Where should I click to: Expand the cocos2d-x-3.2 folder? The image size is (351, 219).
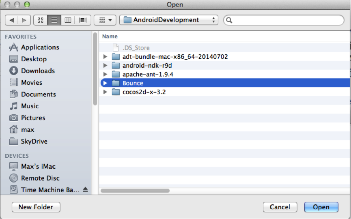coord(105,92)
